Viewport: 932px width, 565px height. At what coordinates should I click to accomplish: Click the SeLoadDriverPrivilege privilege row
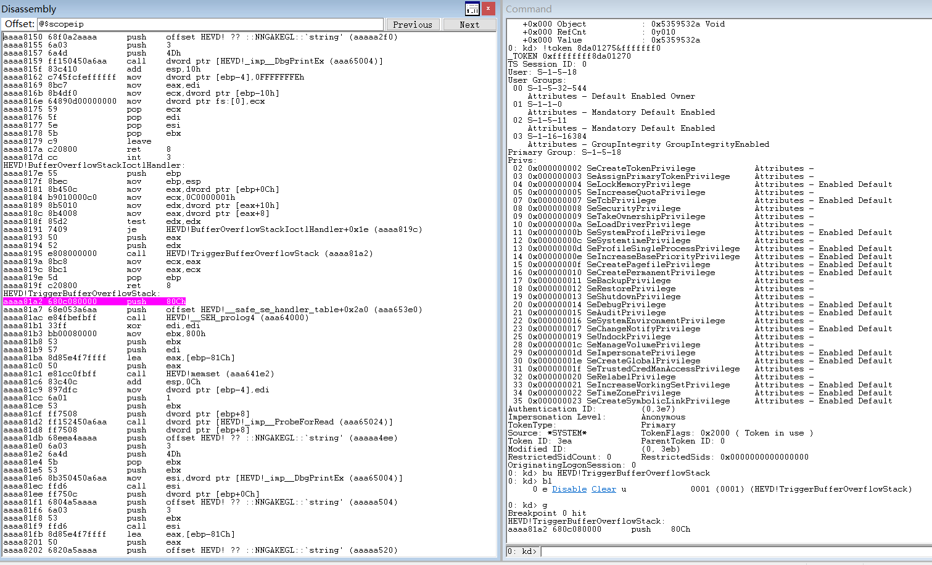pos(663,225)
